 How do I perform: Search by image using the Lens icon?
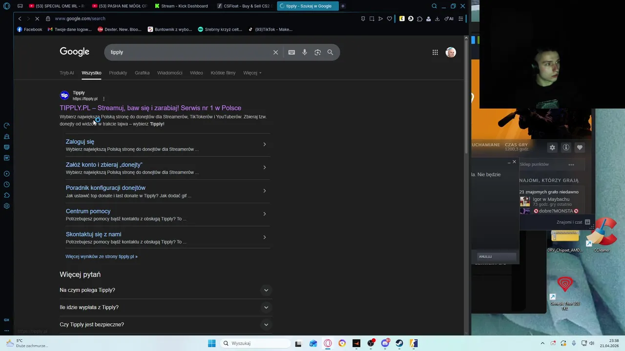coord(317,52)
